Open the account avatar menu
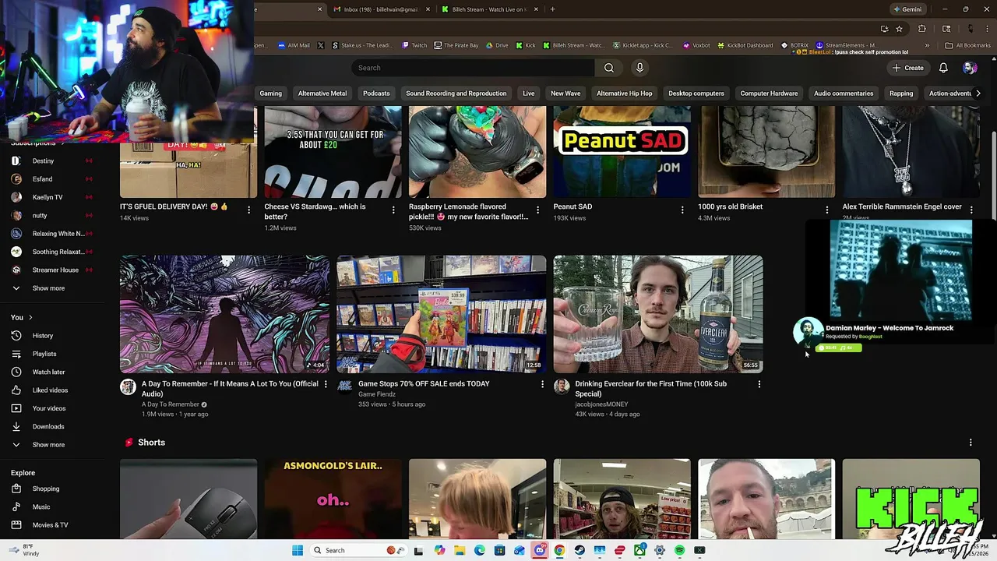Image resolution: width=997 pixels, height=561 pixels. click(x=970, y=68)
